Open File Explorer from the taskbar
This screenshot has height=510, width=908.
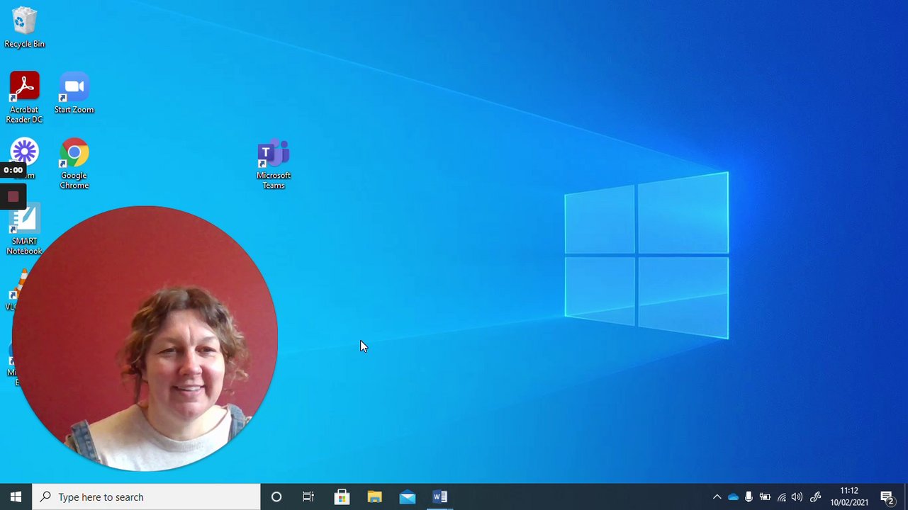(x=374, y=497)
